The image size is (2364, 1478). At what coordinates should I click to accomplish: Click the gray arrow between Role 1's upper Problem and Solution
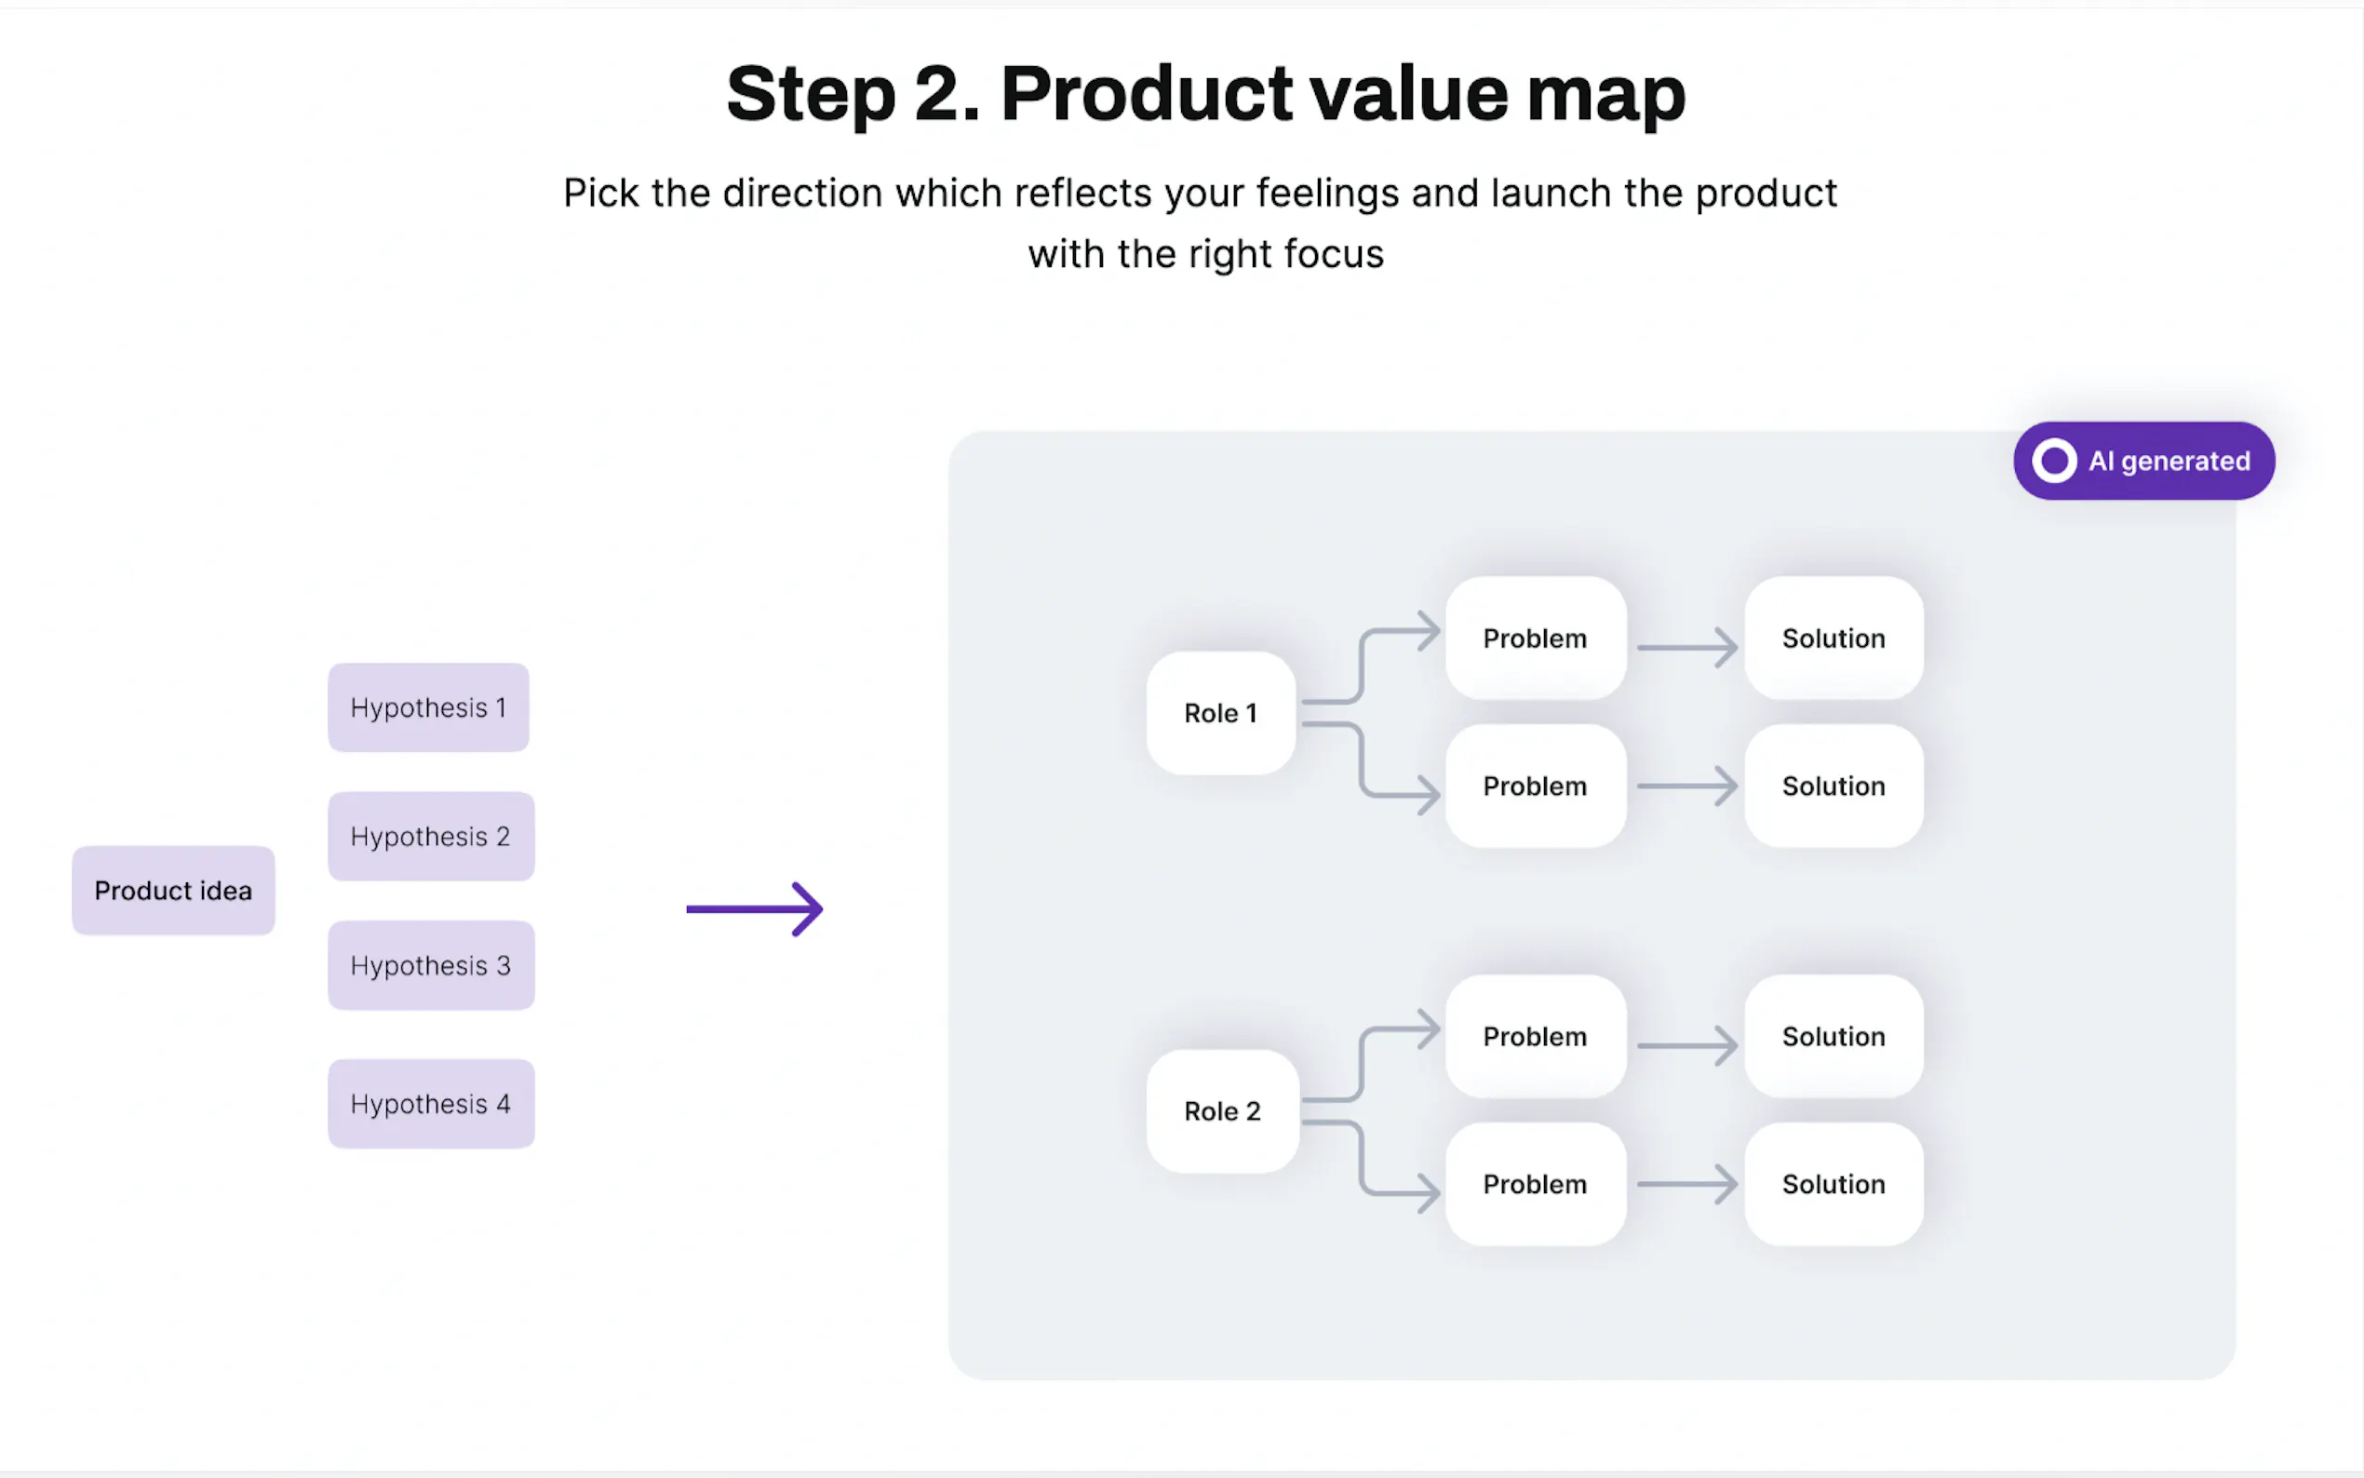pyautogui.click(x=1686, y=647)
